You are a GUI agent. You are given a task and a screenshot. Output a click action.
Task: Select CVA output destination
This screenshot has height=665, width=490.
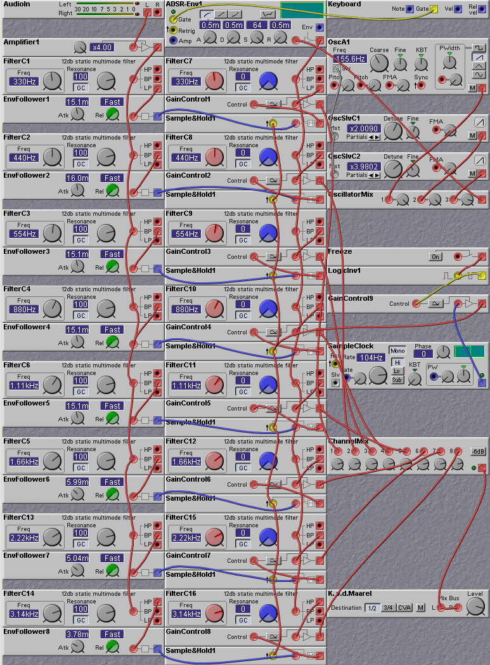(x=404, y=608)
